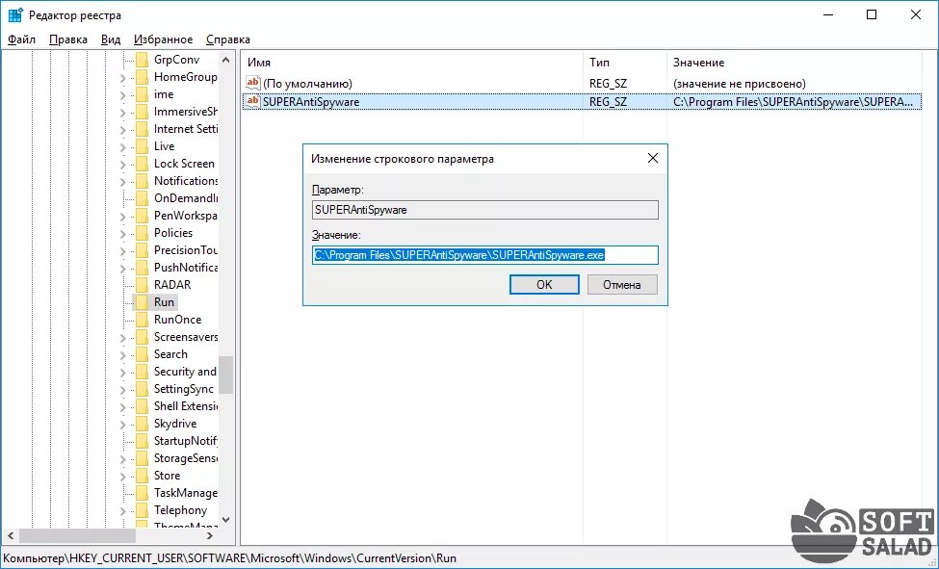
Task: Click the Имя column header
Action: [412, 63]
